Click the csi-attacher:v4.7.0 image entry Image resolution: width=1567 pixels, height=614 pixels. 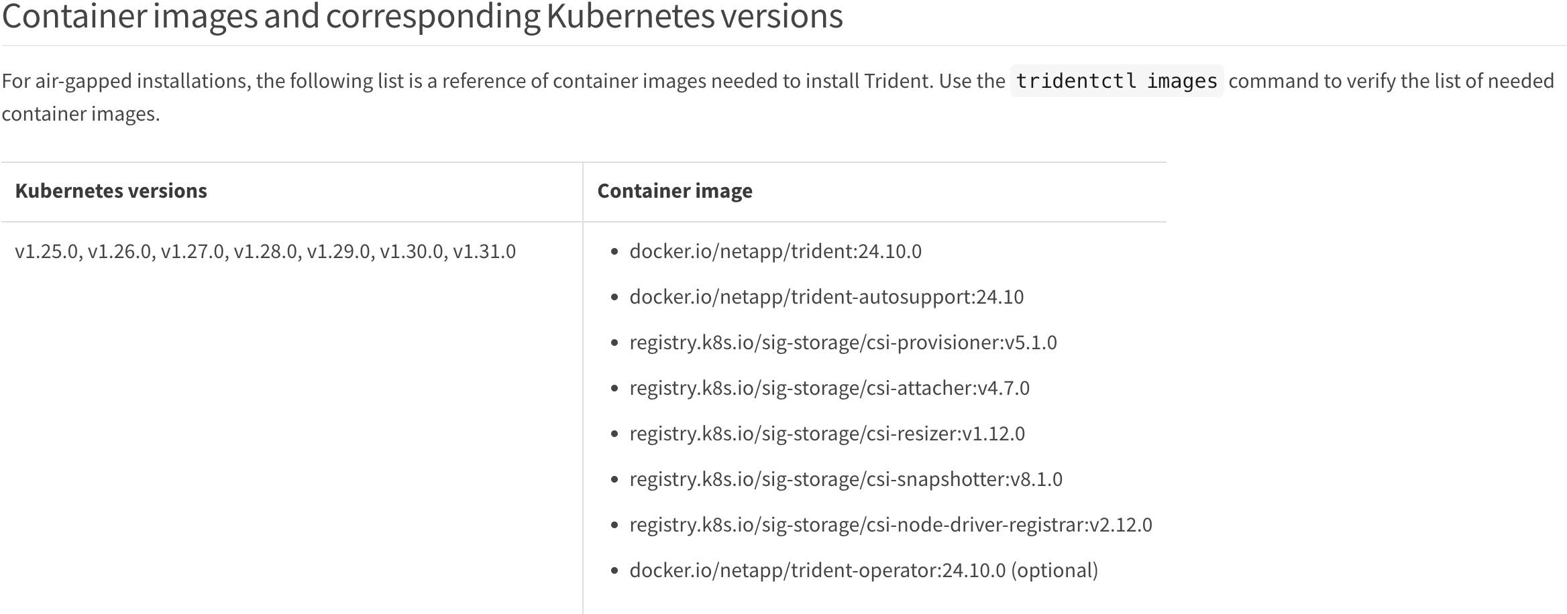tap(829, 388)
